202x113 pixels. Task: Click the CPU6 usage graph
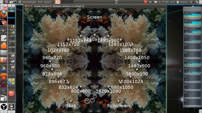coord(192,63)
